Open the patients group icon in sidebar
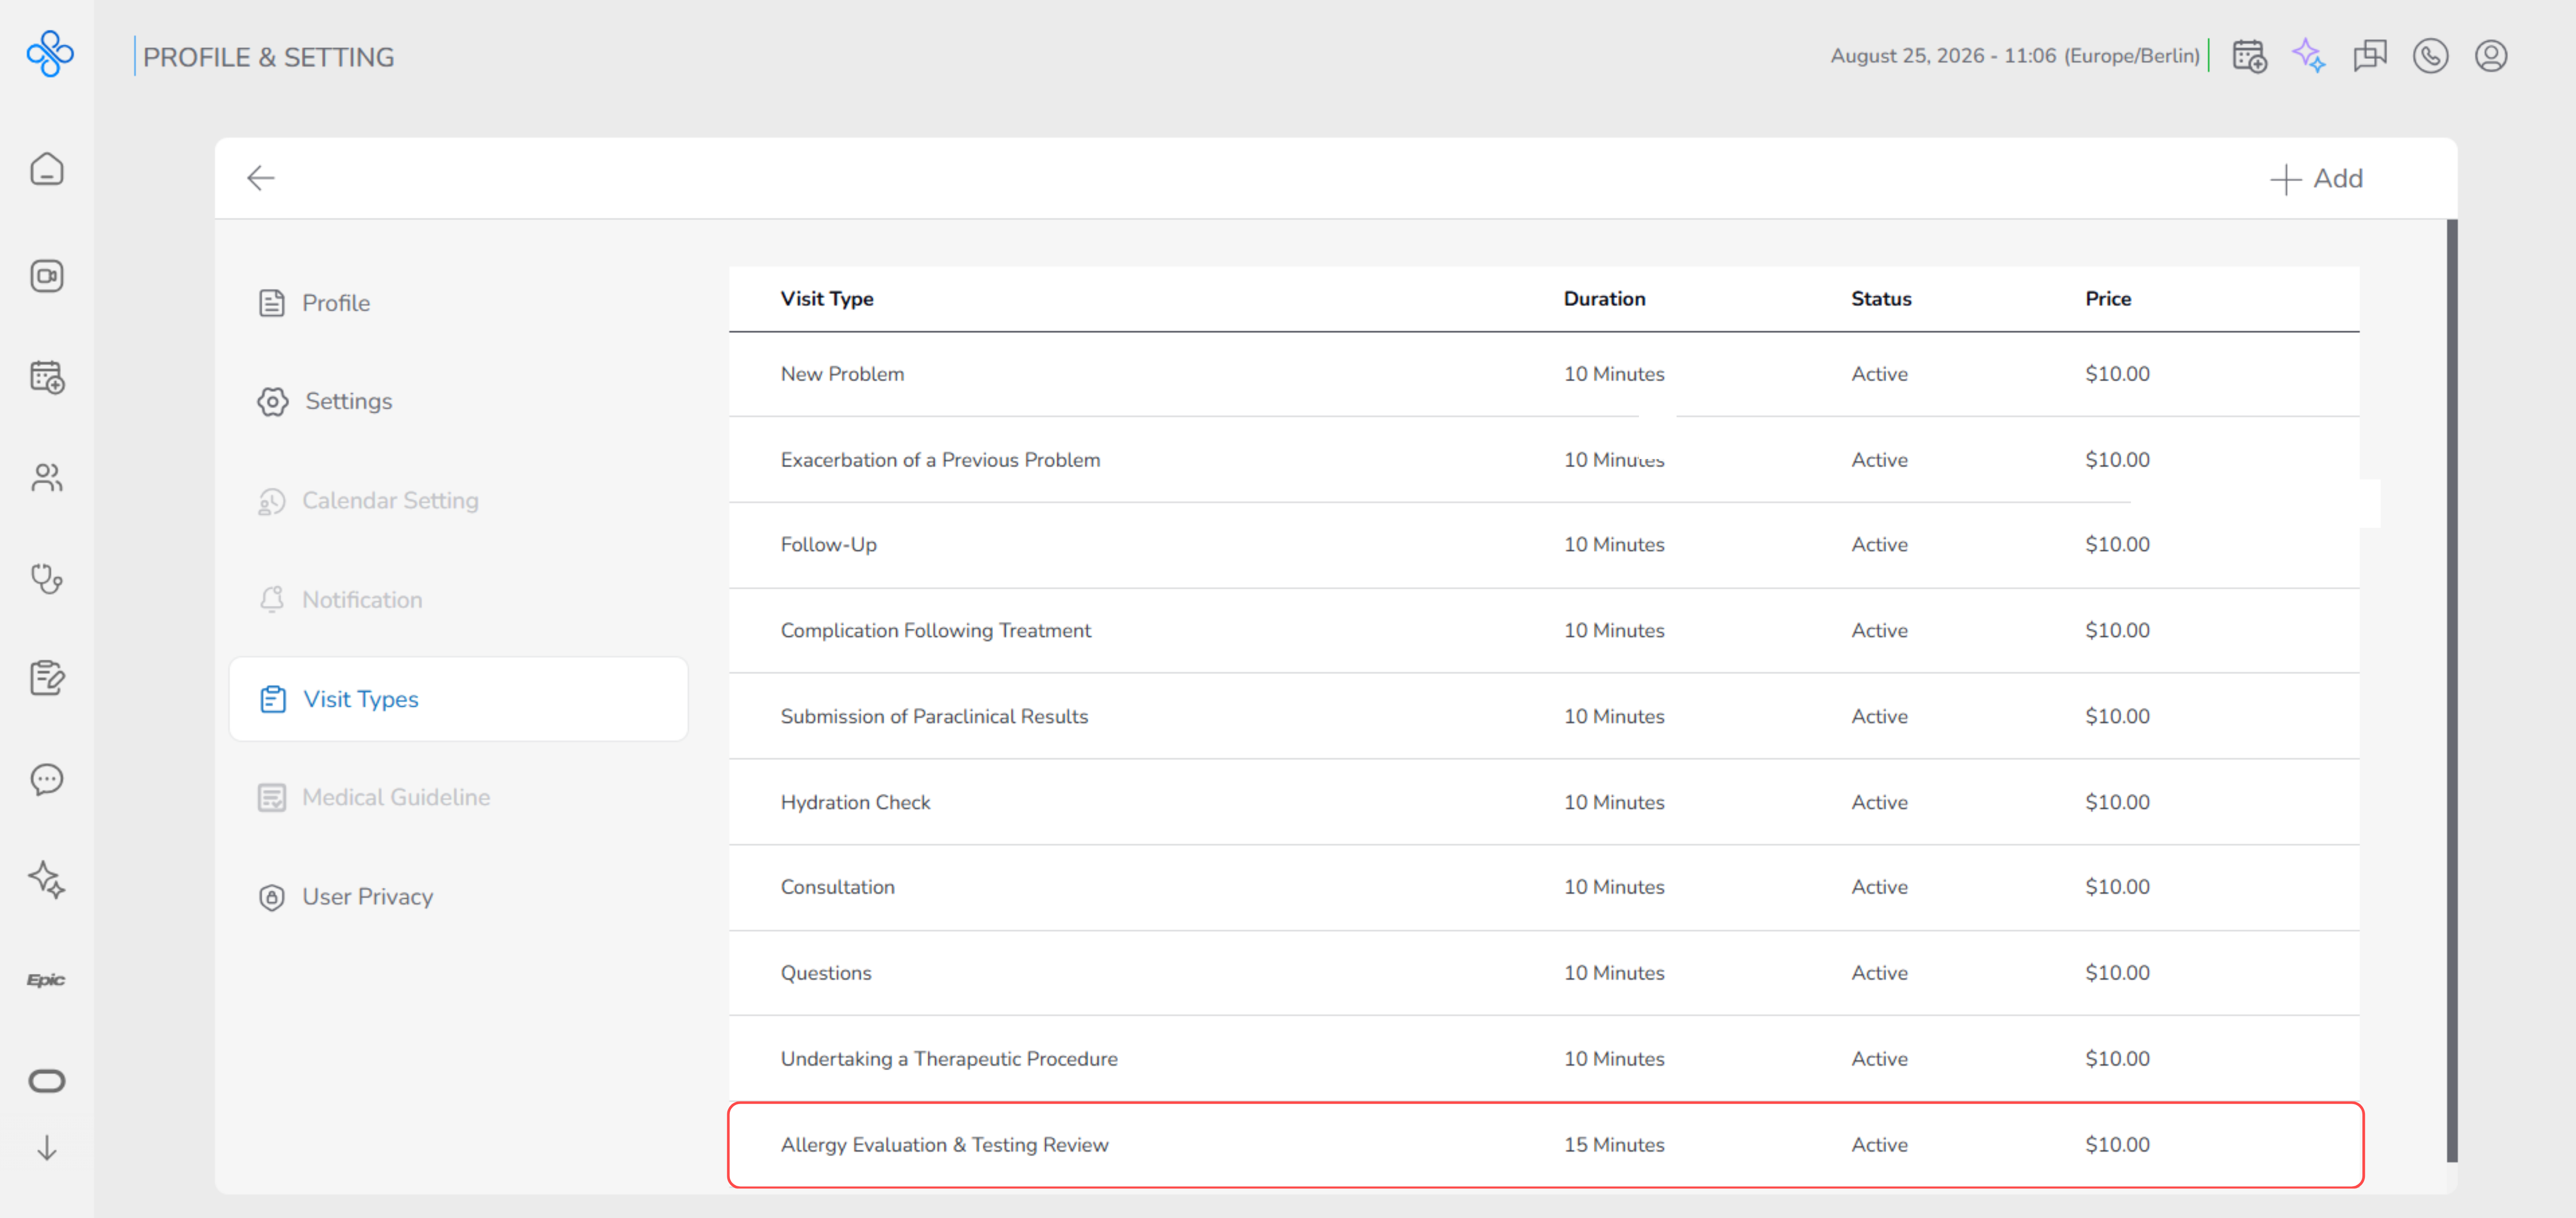2576x1218 pixels. 47,477
